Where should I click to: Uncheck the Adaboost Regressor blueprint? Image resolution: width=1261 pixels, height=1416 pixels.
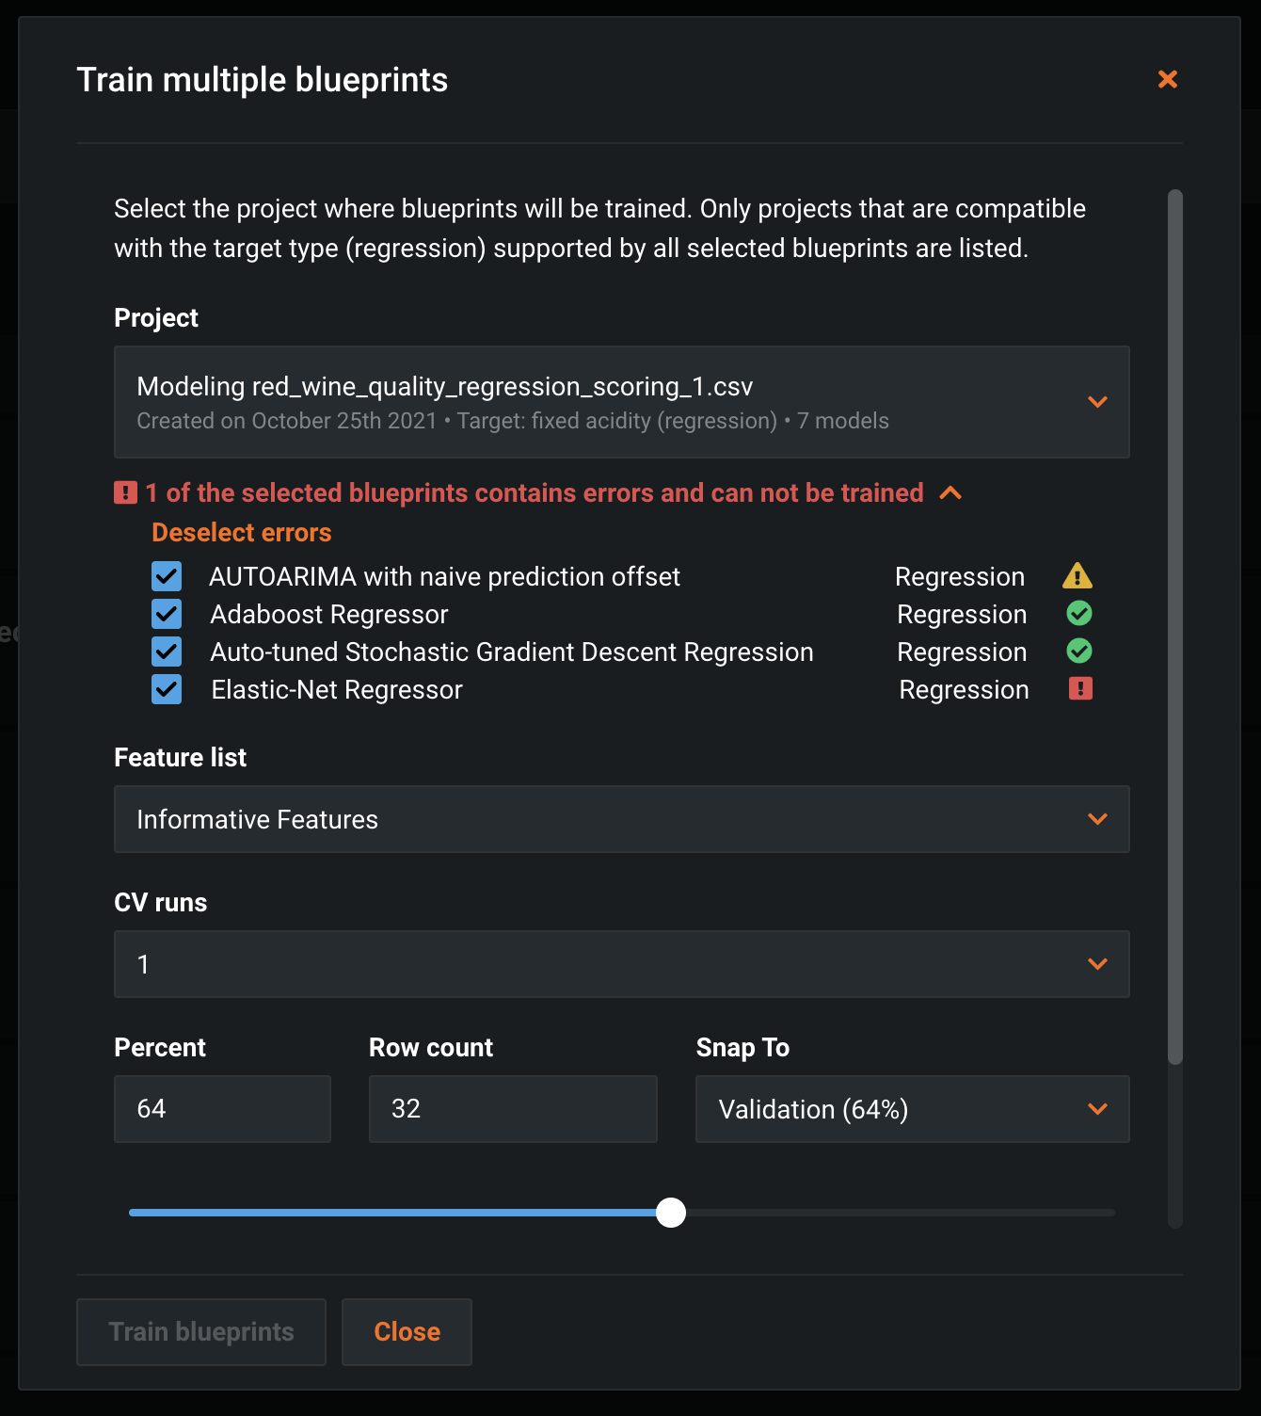167,614
